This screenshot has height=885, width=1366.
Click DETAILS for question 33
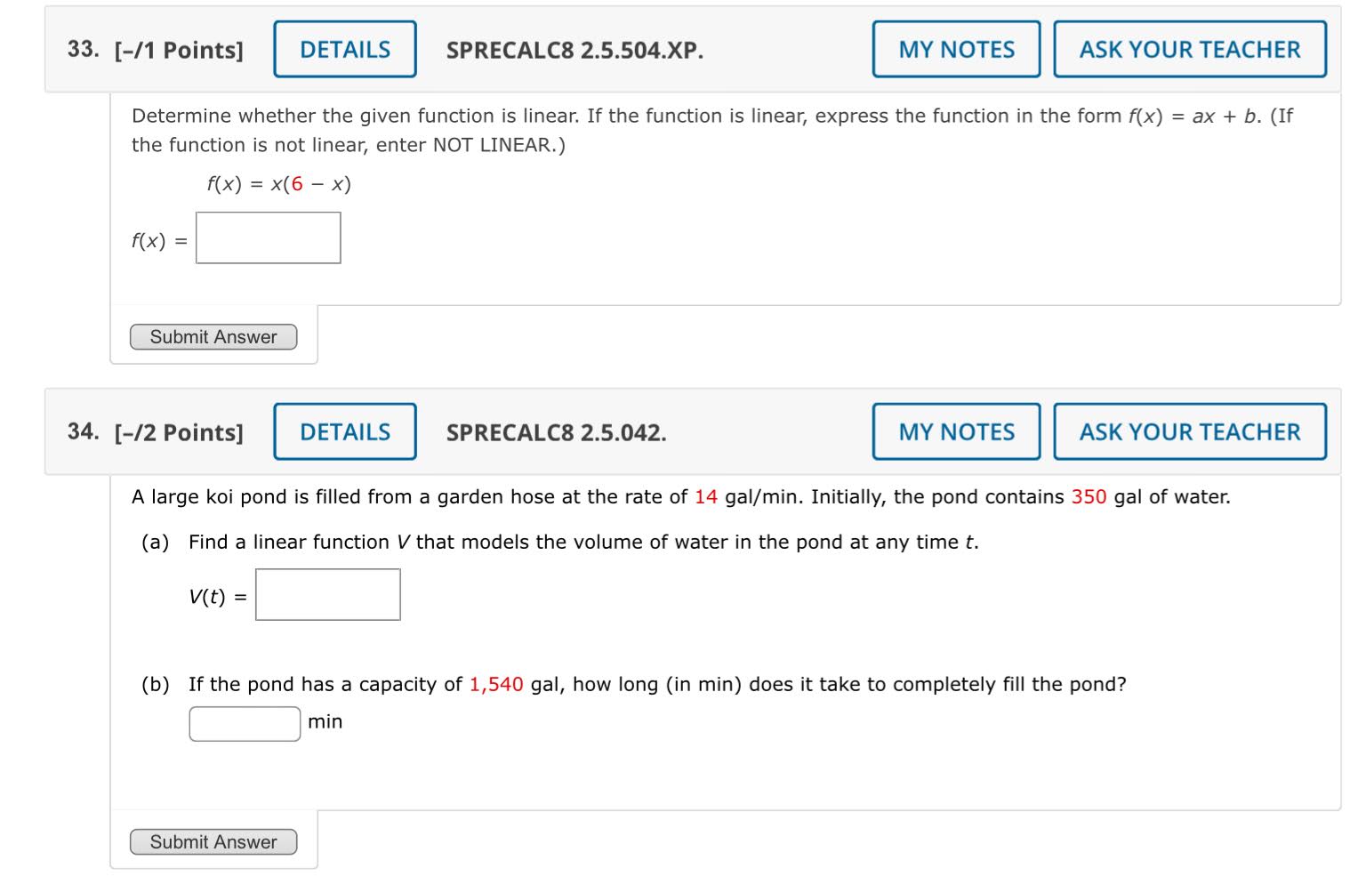[x=344, y=49]
